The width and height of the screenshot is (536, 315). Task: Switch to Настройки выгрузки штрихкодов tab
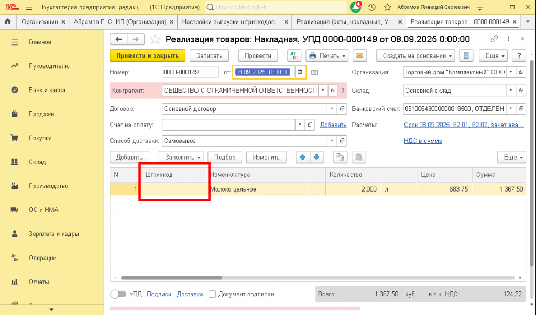(x=231, y=22)
